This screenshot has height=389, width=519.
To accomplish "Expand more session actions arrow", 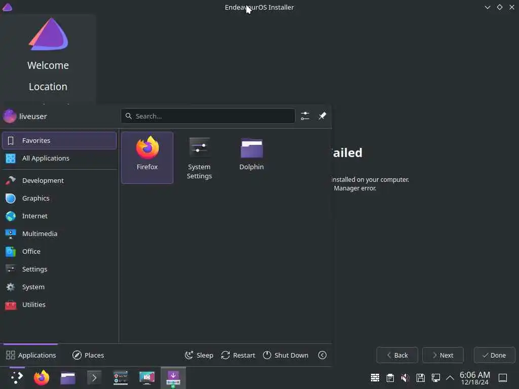I will point(322,355).
